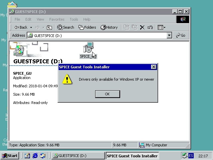
Task: Show the Folders pane
Action: pyautogui.click(x=87, y=27)
